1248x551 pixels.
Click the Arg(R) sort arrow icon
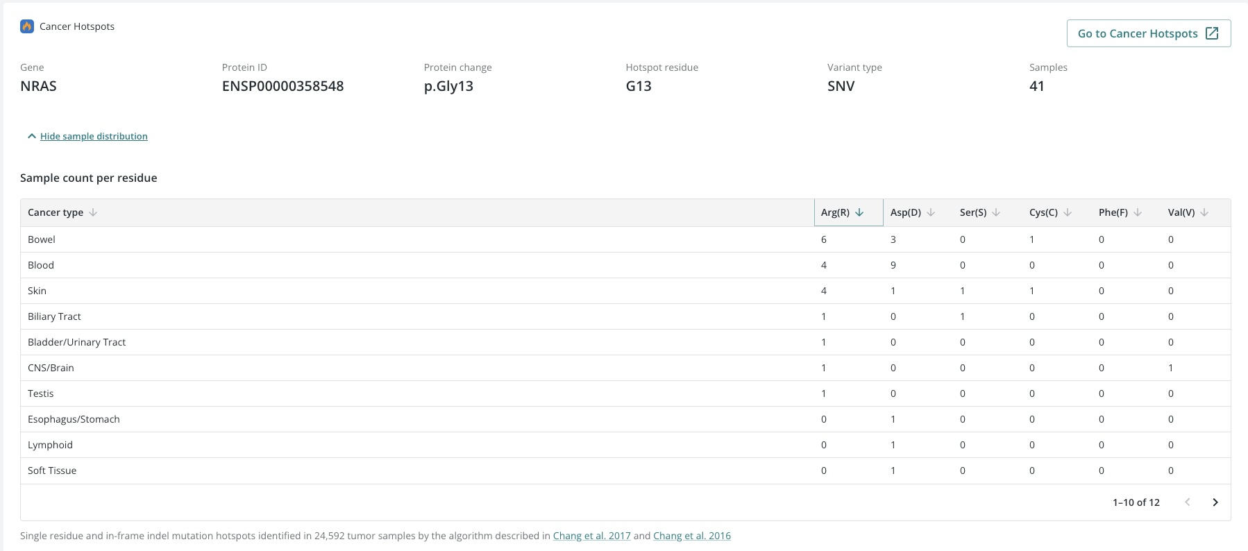click(859, 212)
